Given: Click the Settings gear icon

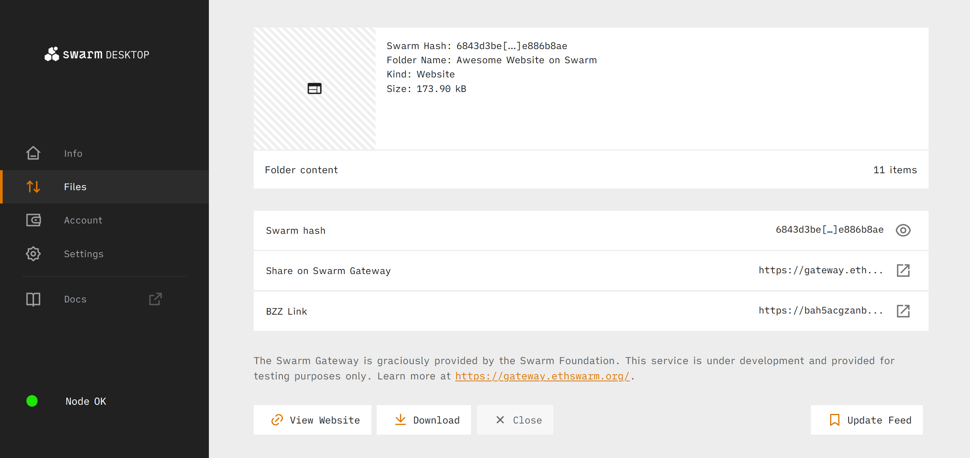Looking at the screenshot, I should coord(33,254).
